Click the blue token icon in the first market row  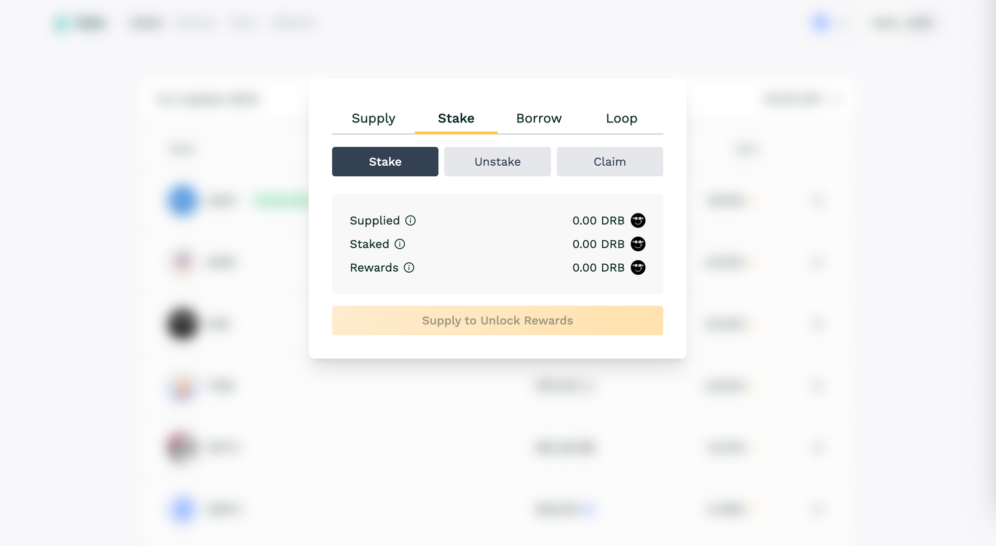pyautogui.click(x=182, y=200)
